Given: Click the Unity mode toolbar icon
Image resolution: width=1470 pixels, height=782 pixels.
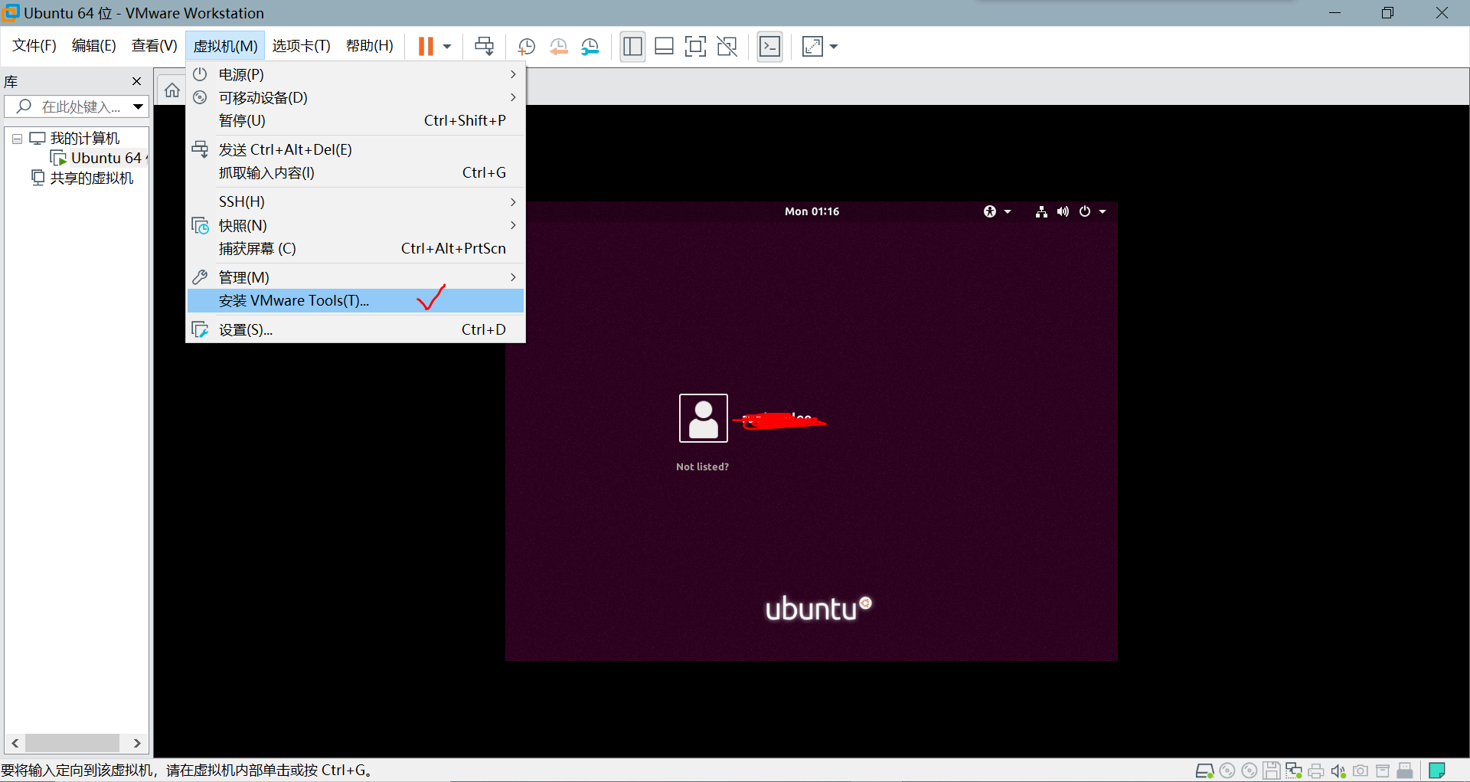Looking at the screenshot, I should pyautogui.click(x=727, y=47).
